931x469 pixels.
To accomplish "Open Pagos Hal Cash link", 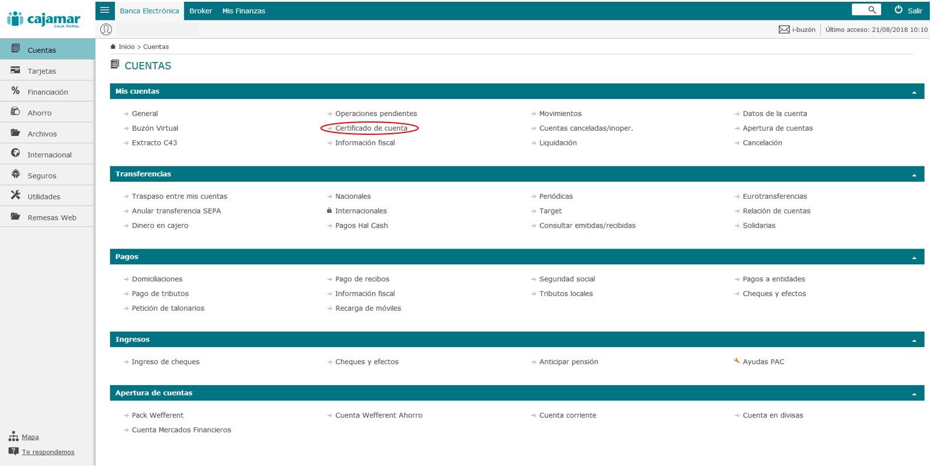I will point(361,226).
